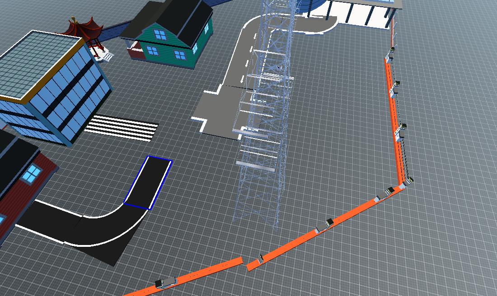Viewport: 497px width, 296px height.
Task: Select the bottom-most cart on the orange track
Action: [x=164, y=282]
